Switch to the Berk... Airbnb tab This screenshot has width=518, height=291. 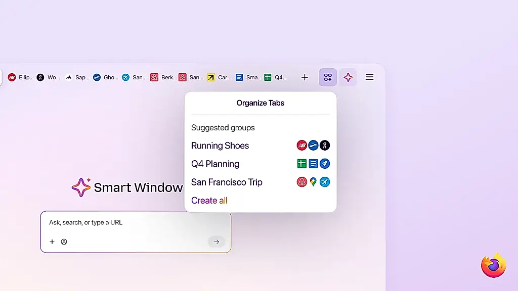coord(163,77)
